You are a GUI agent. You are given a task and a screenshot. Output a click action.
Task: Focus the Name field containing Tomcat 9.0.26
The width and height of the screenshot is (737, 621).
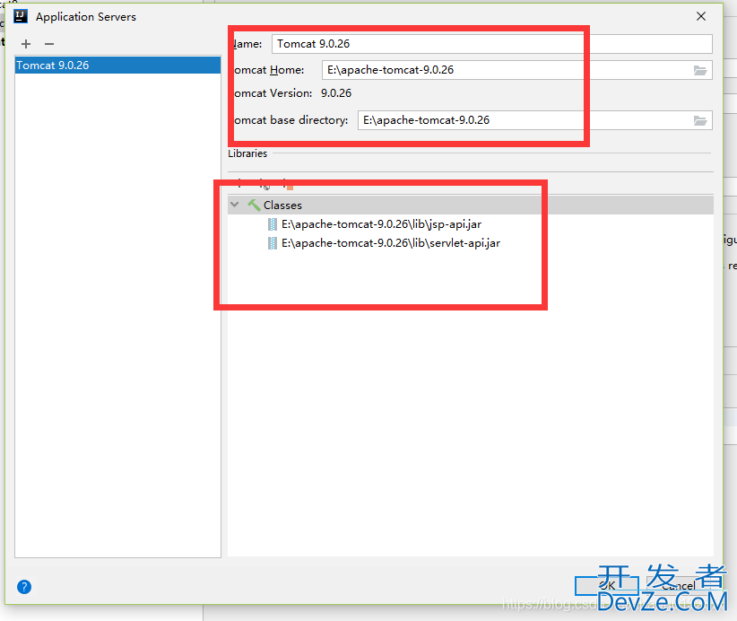[x=491, y=44]
